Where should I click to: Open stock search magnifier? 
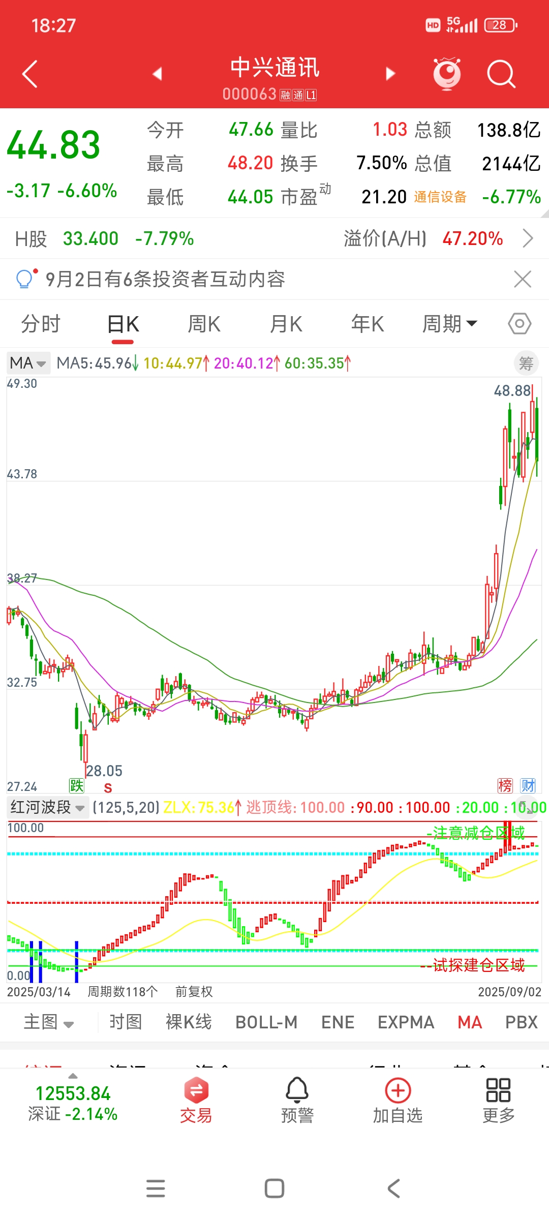pyautogui.click(x=501, y=74)
